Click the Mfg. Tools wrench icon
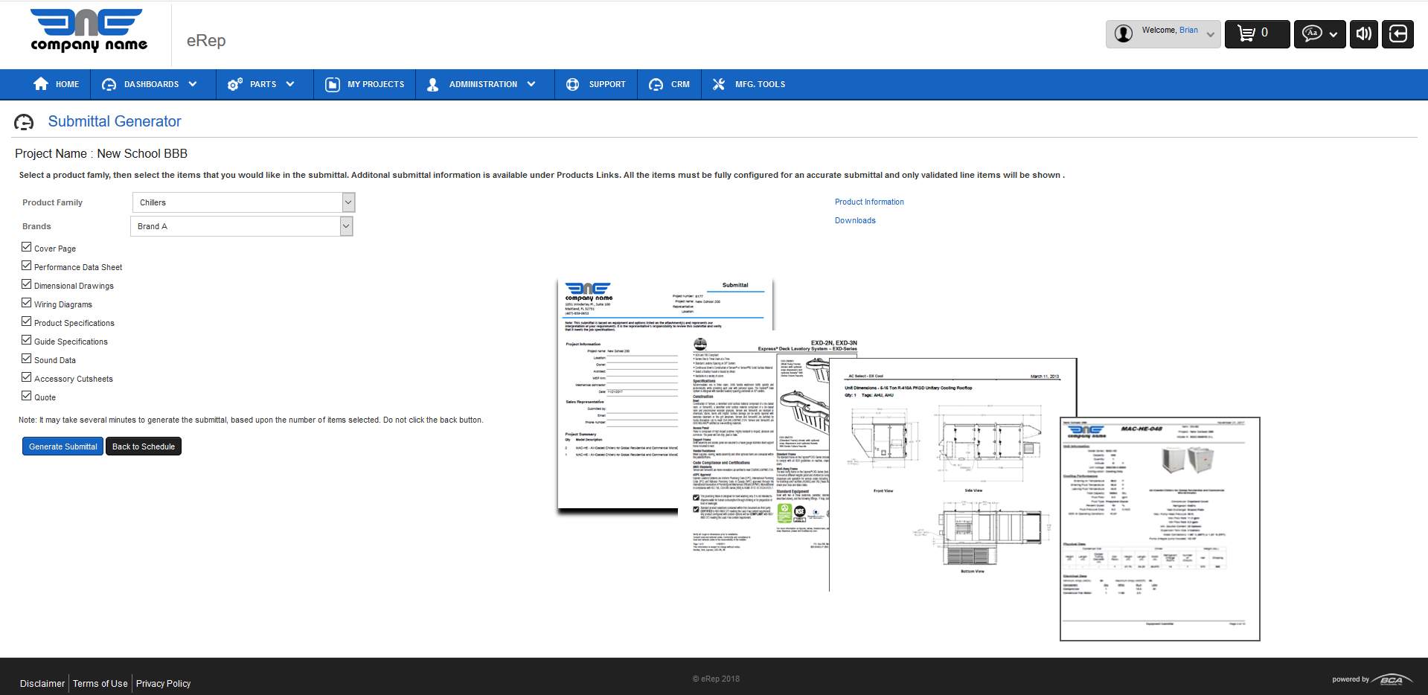This screenshot has width=1428, height=695. click(x=718, y=84)
